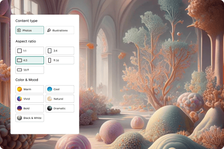Screen dimensions: 224x149
Task: Apply the Cool color mood
Action: [x=60, y=89]
